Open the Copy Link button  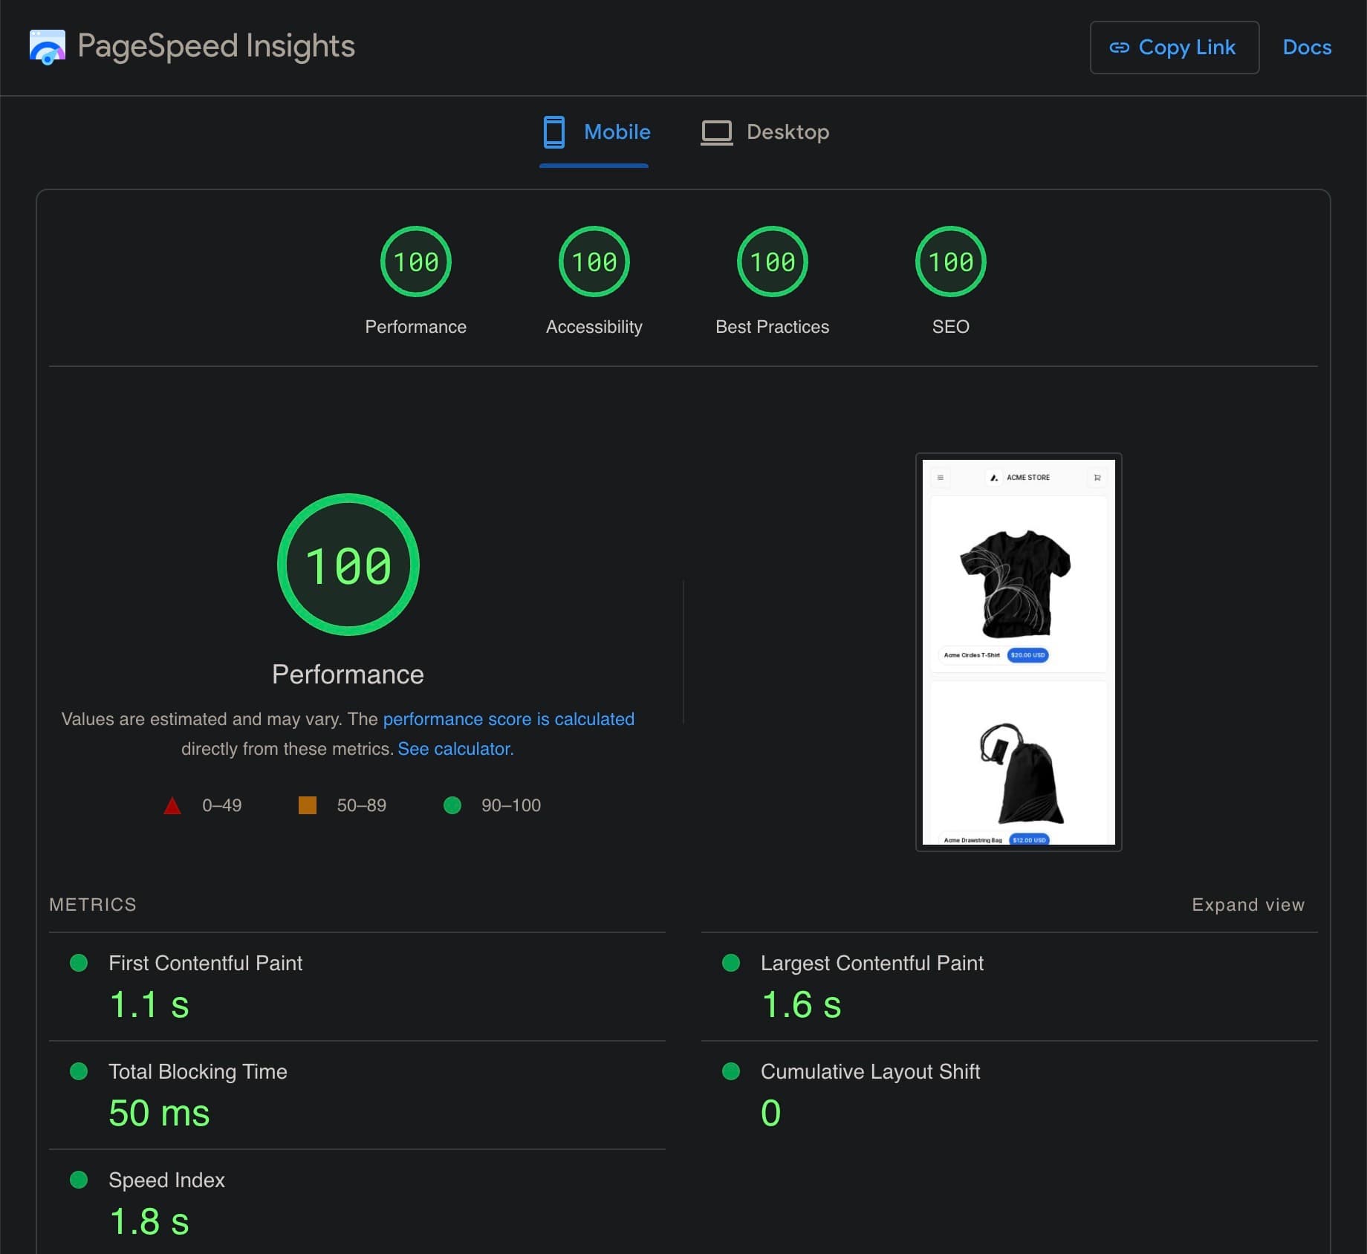pyautogui.click(x=1174, y=47)
